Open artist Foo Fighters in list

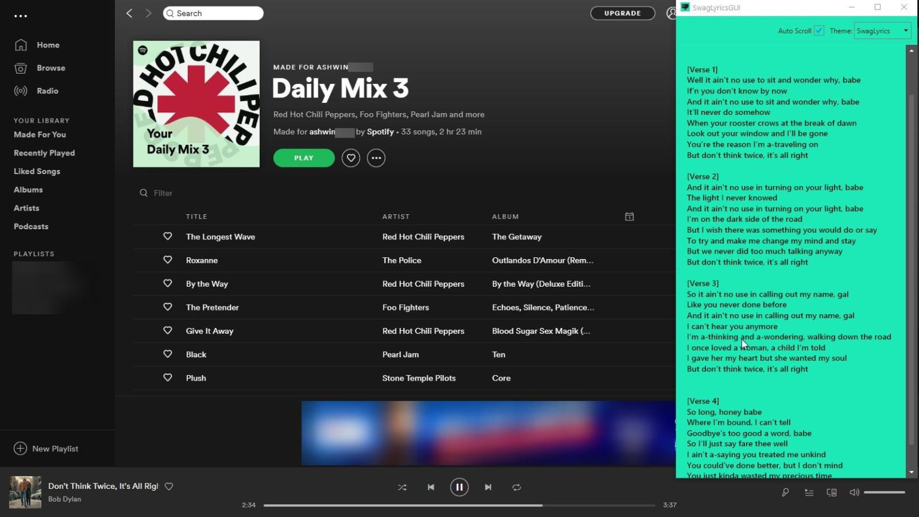(406, 308)
